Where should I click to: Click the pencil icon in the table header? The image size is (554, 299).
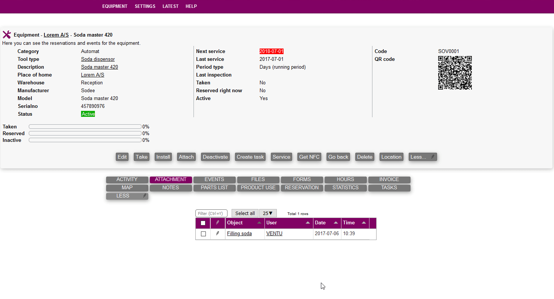point(217,223)
